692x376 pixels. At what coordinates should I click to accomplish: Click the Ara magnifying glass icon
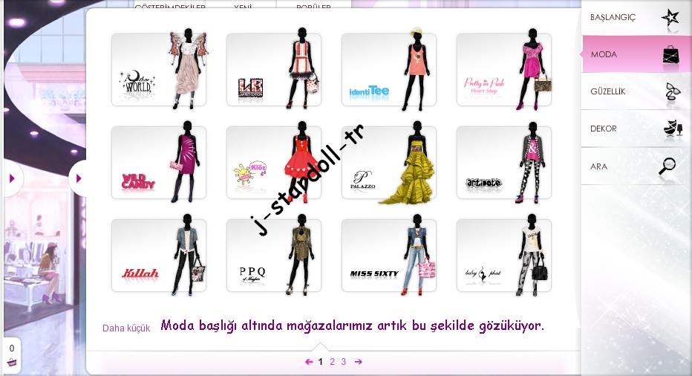click(x=667, y=166)
